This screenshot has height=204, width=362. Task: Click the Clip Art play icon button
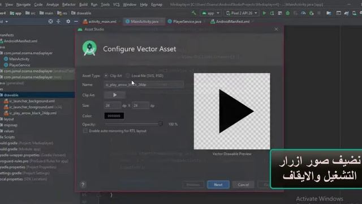click(115, 95)
